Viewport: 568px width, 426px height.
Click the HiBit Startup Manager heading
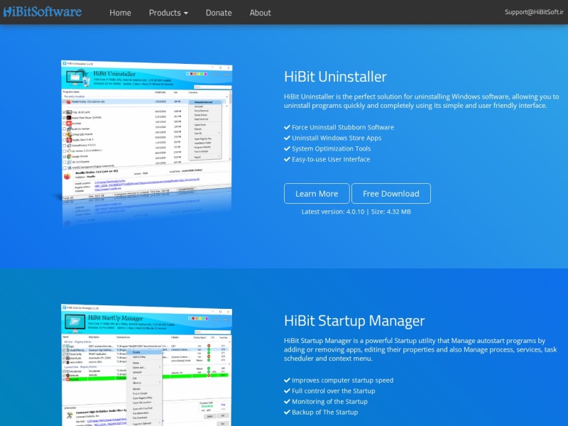click(x=354, y=321)
